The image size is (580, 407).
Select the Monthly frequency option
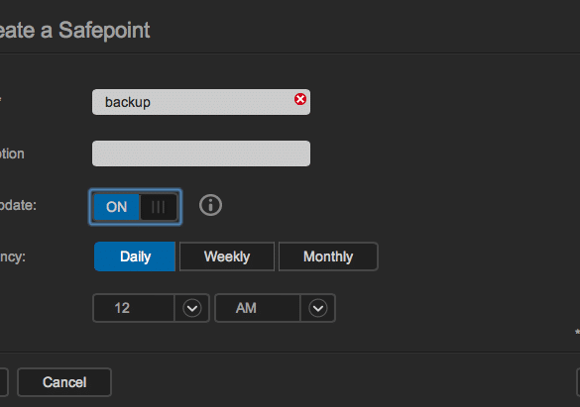[x=328, y=256]
